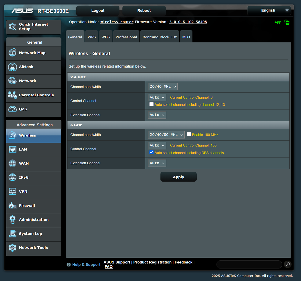Enable auto select including channel 12, 13
The width and height of the screenshot is (301, 281).
[x=152, y=104]
